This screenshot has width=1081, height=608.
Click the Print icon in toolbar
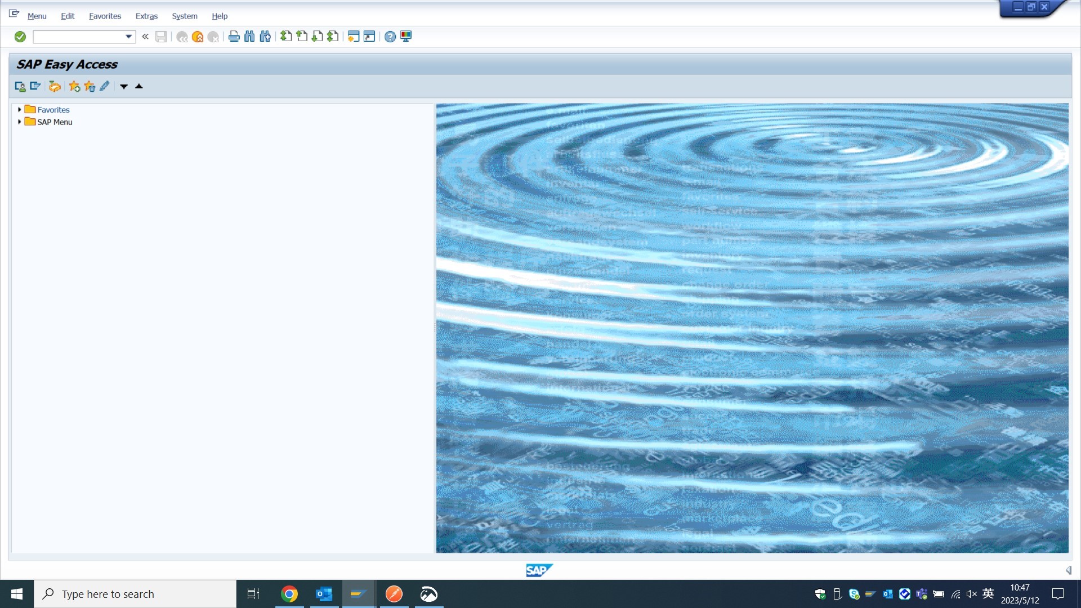tap(234, 37)
